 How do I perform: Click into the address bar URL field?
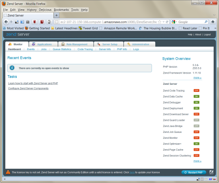[x=108, y=22]
